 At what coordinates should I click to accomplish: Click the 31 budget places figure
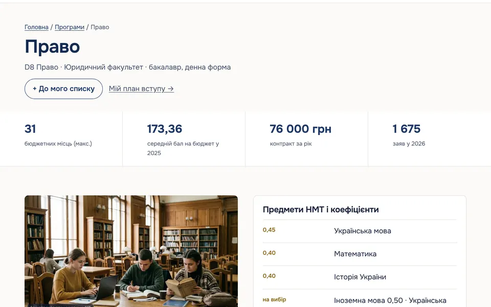tap(30, 129)
